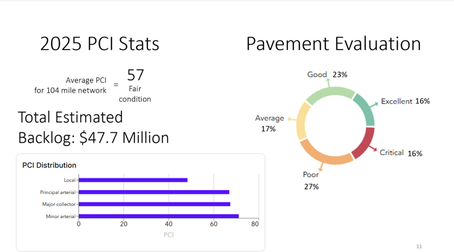This screenshot has height=252, width=454.
Task: Click the yellow arrow beside Average label
Action: tap(292, 119)
